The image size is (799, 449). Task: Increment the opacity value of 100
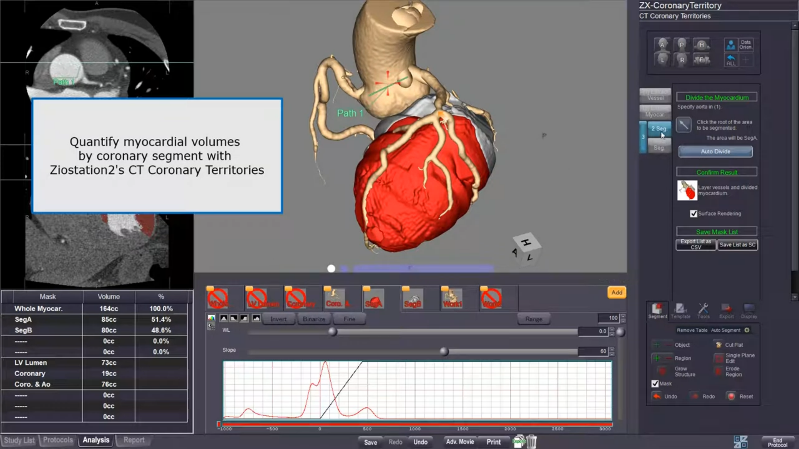point(623,316)
